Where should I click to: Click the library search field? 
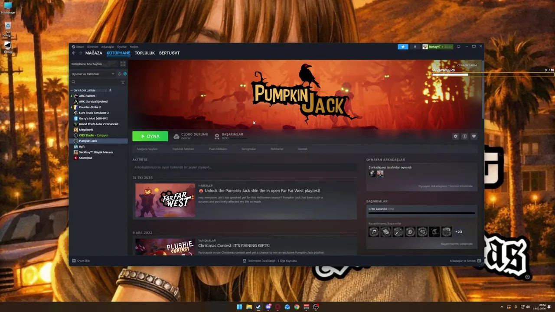coord(95,82)
